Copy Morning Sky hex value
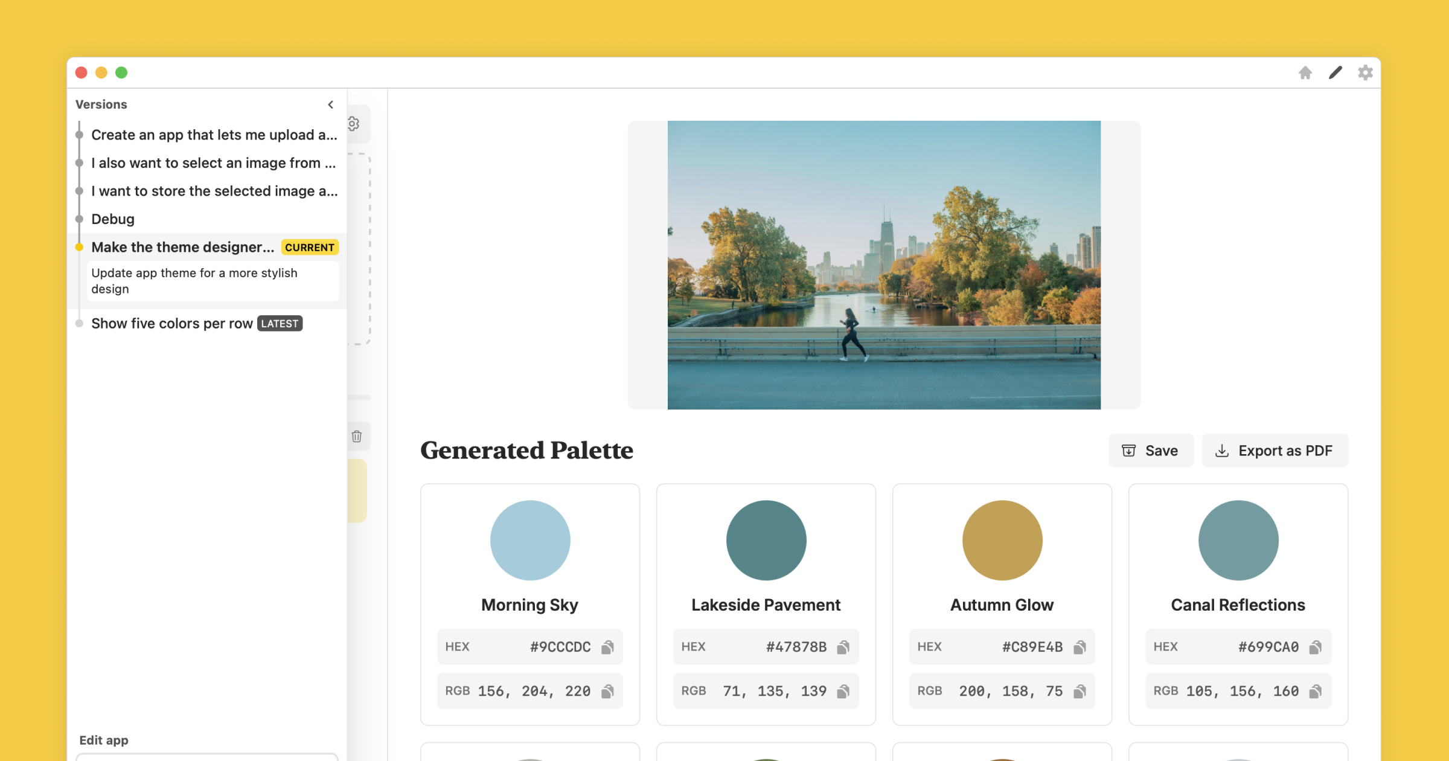 [607, 647]
